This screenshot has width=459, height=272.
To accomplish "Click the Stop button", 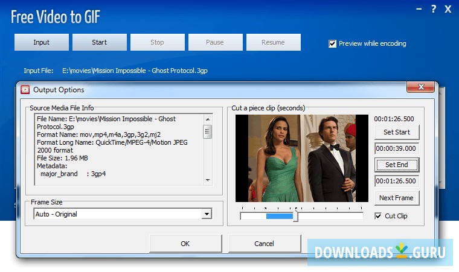I will 158,42.
